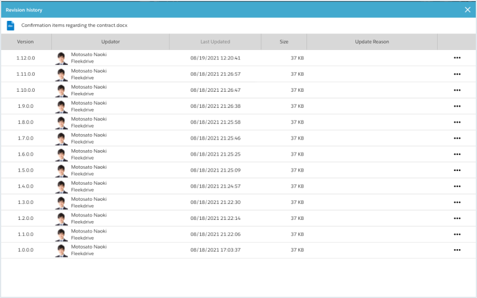Select version number 1.9.0.0
This screenshot has height=298, width=477.
coord(26,106)
